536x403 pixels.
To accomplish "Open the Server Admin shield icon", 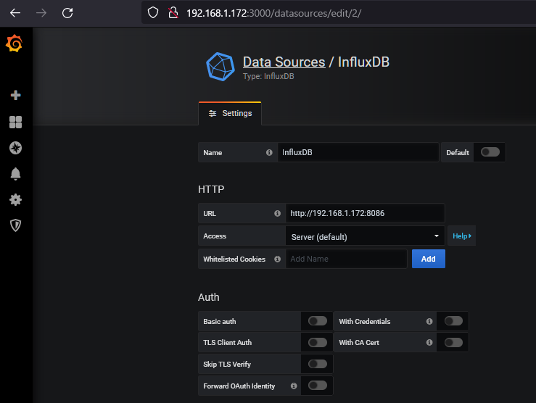I will coord(15,225).
